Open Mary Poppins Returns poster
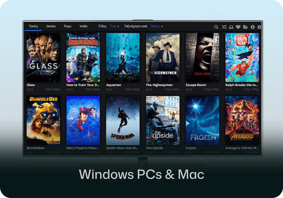 pyautogui.click(x=83, y=120)
